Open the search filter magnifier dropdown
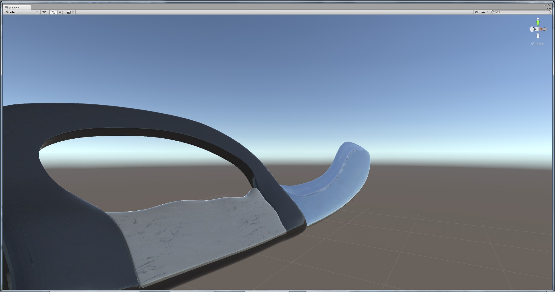Image resolution: width=555 pixels, height=292 pixels. pos(494,12)
